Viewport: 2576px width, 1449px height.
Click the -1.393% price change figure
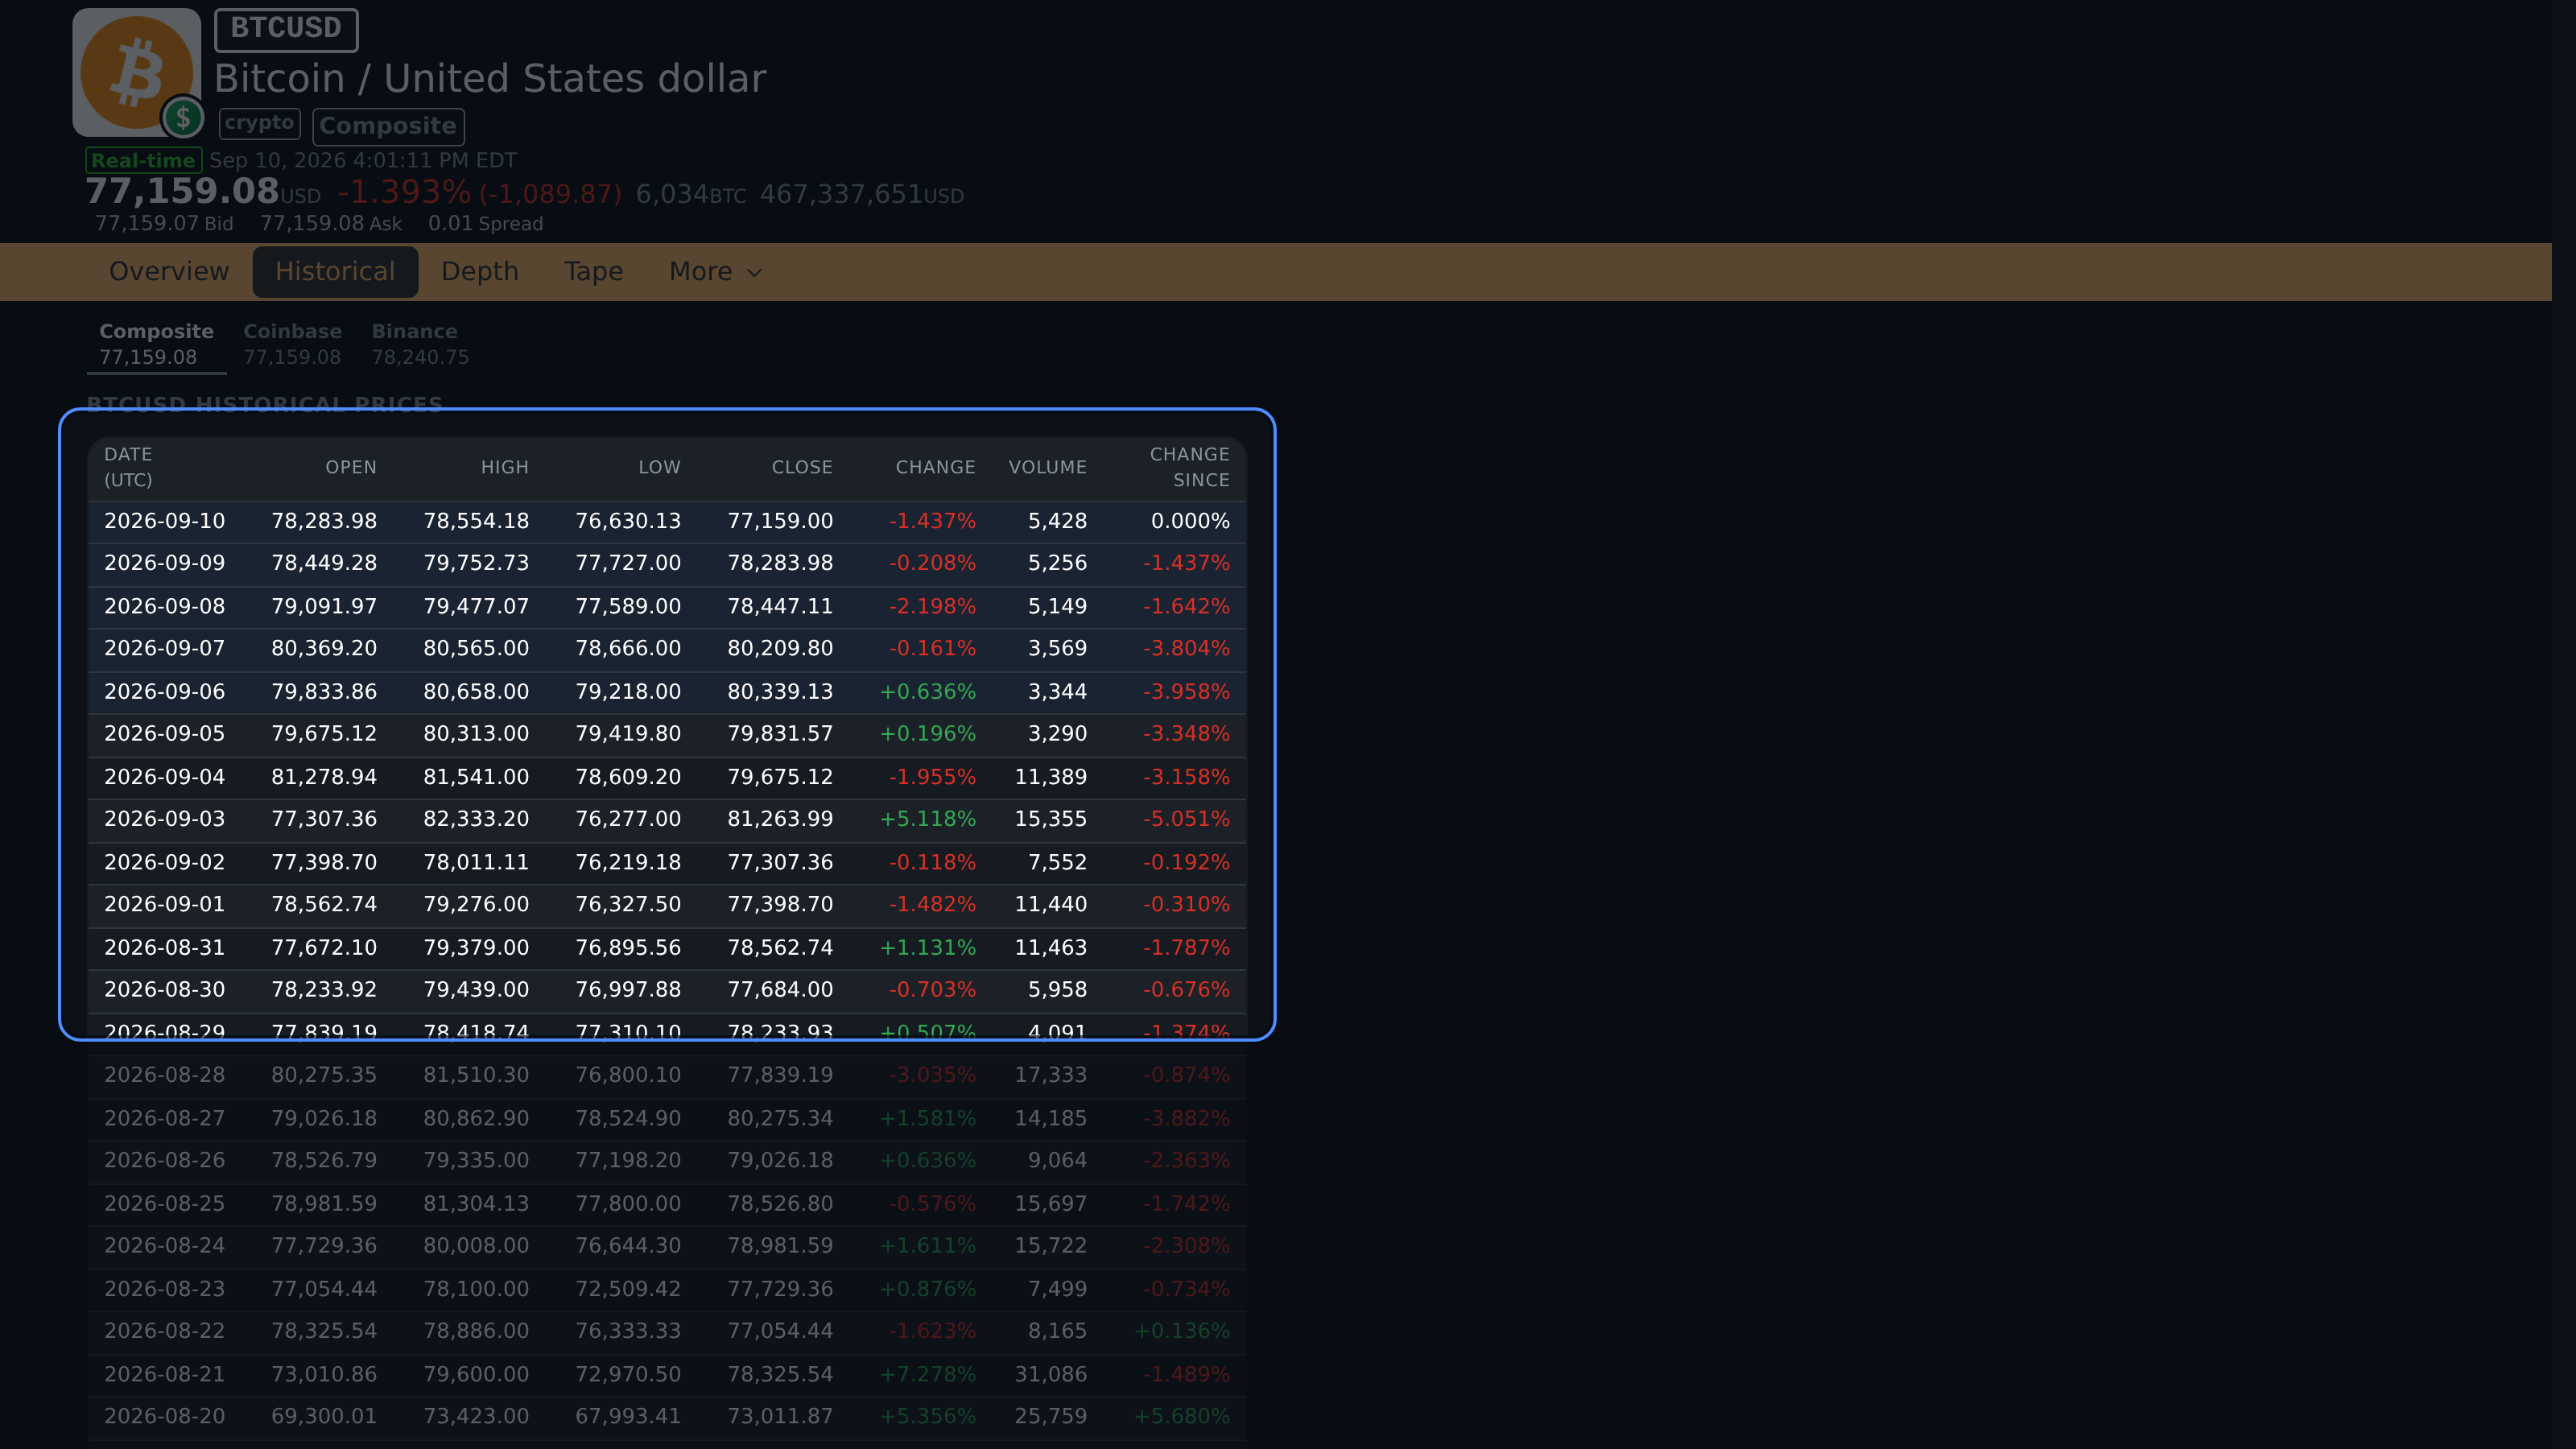point(404,192)
